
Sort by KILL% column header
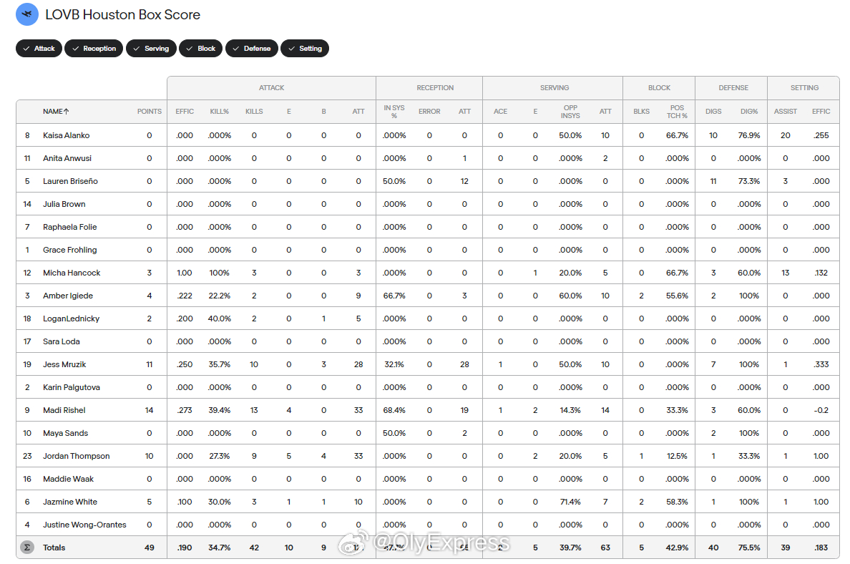click(219, 111)
